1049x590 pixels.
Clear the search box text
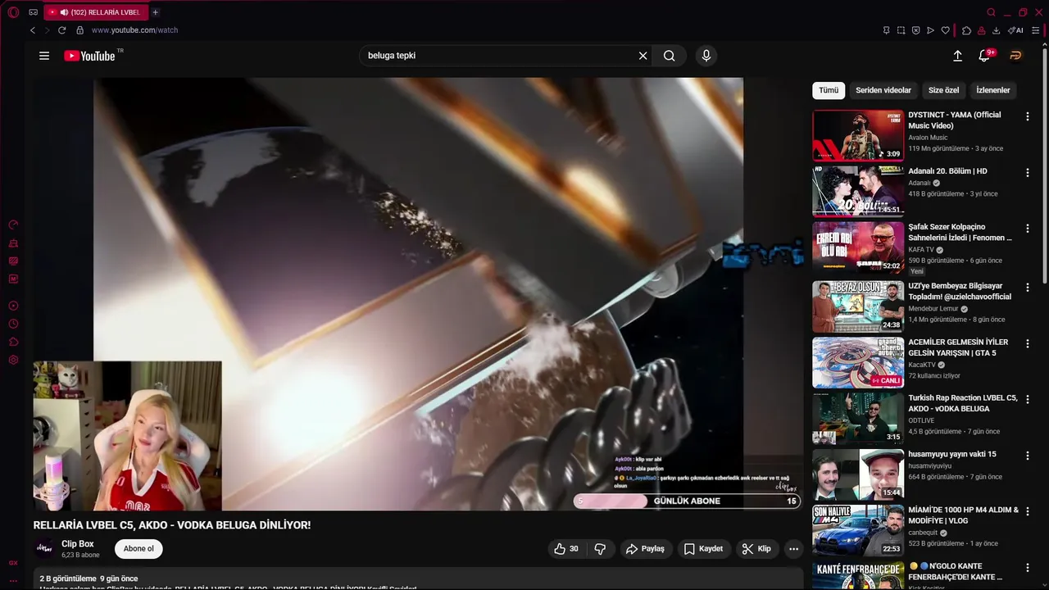pyautogui.click(x=643, y=56)
